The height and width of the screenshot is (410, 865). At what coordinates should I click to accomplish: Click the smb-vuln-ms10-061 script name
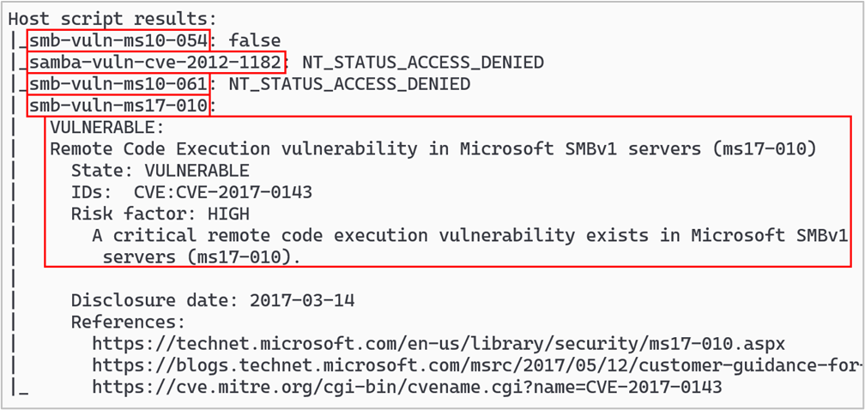(x=118, y=84)
